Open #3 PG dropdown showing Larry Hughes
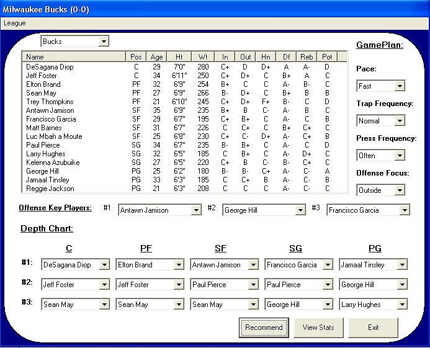430x348 pixels. [374, 304]
